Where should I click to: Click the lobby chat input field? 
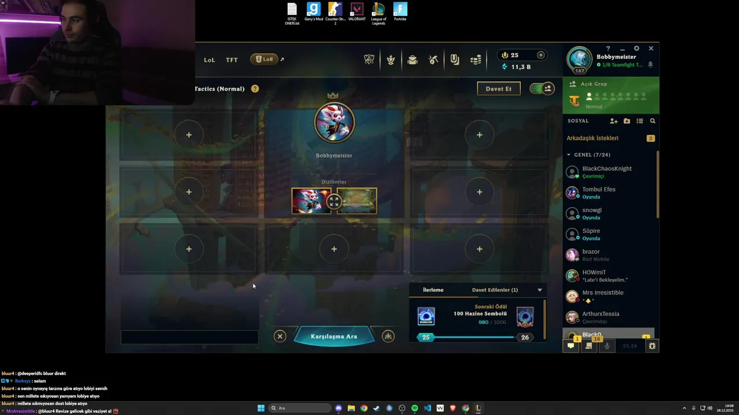[189, 337]
